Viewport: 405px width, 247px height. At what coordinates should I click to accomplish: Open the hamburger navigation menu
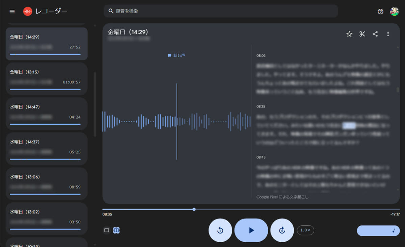coord(12,11)
